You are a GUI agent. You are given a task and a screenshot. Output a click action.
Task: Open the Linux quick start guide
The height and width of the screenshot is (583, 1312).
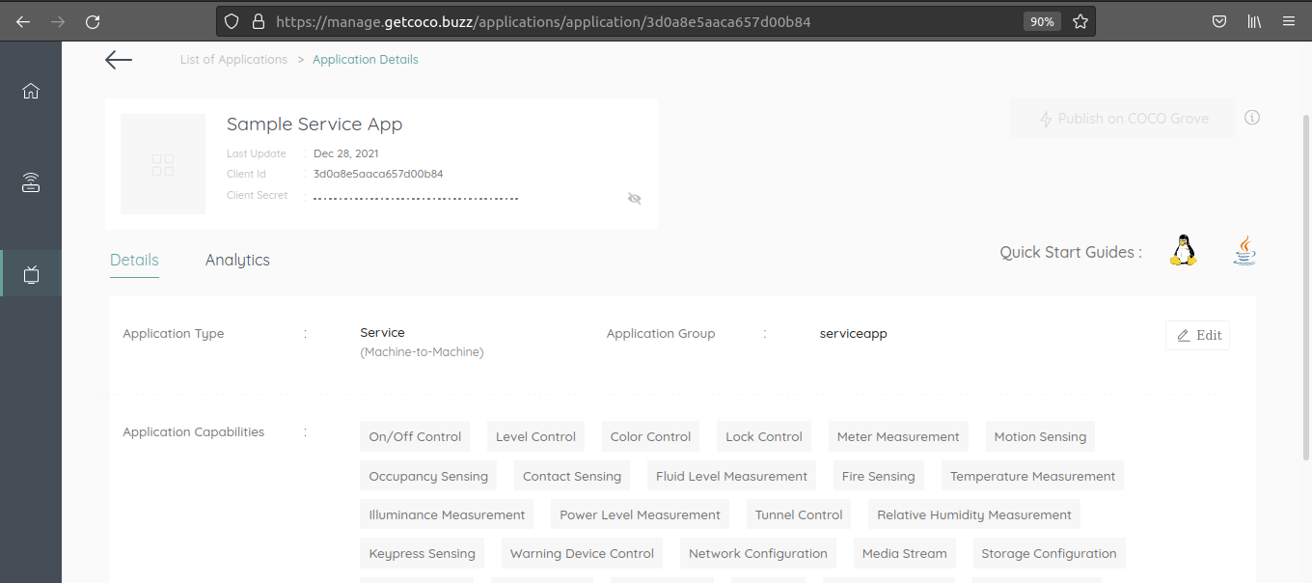pos(1183,251)
